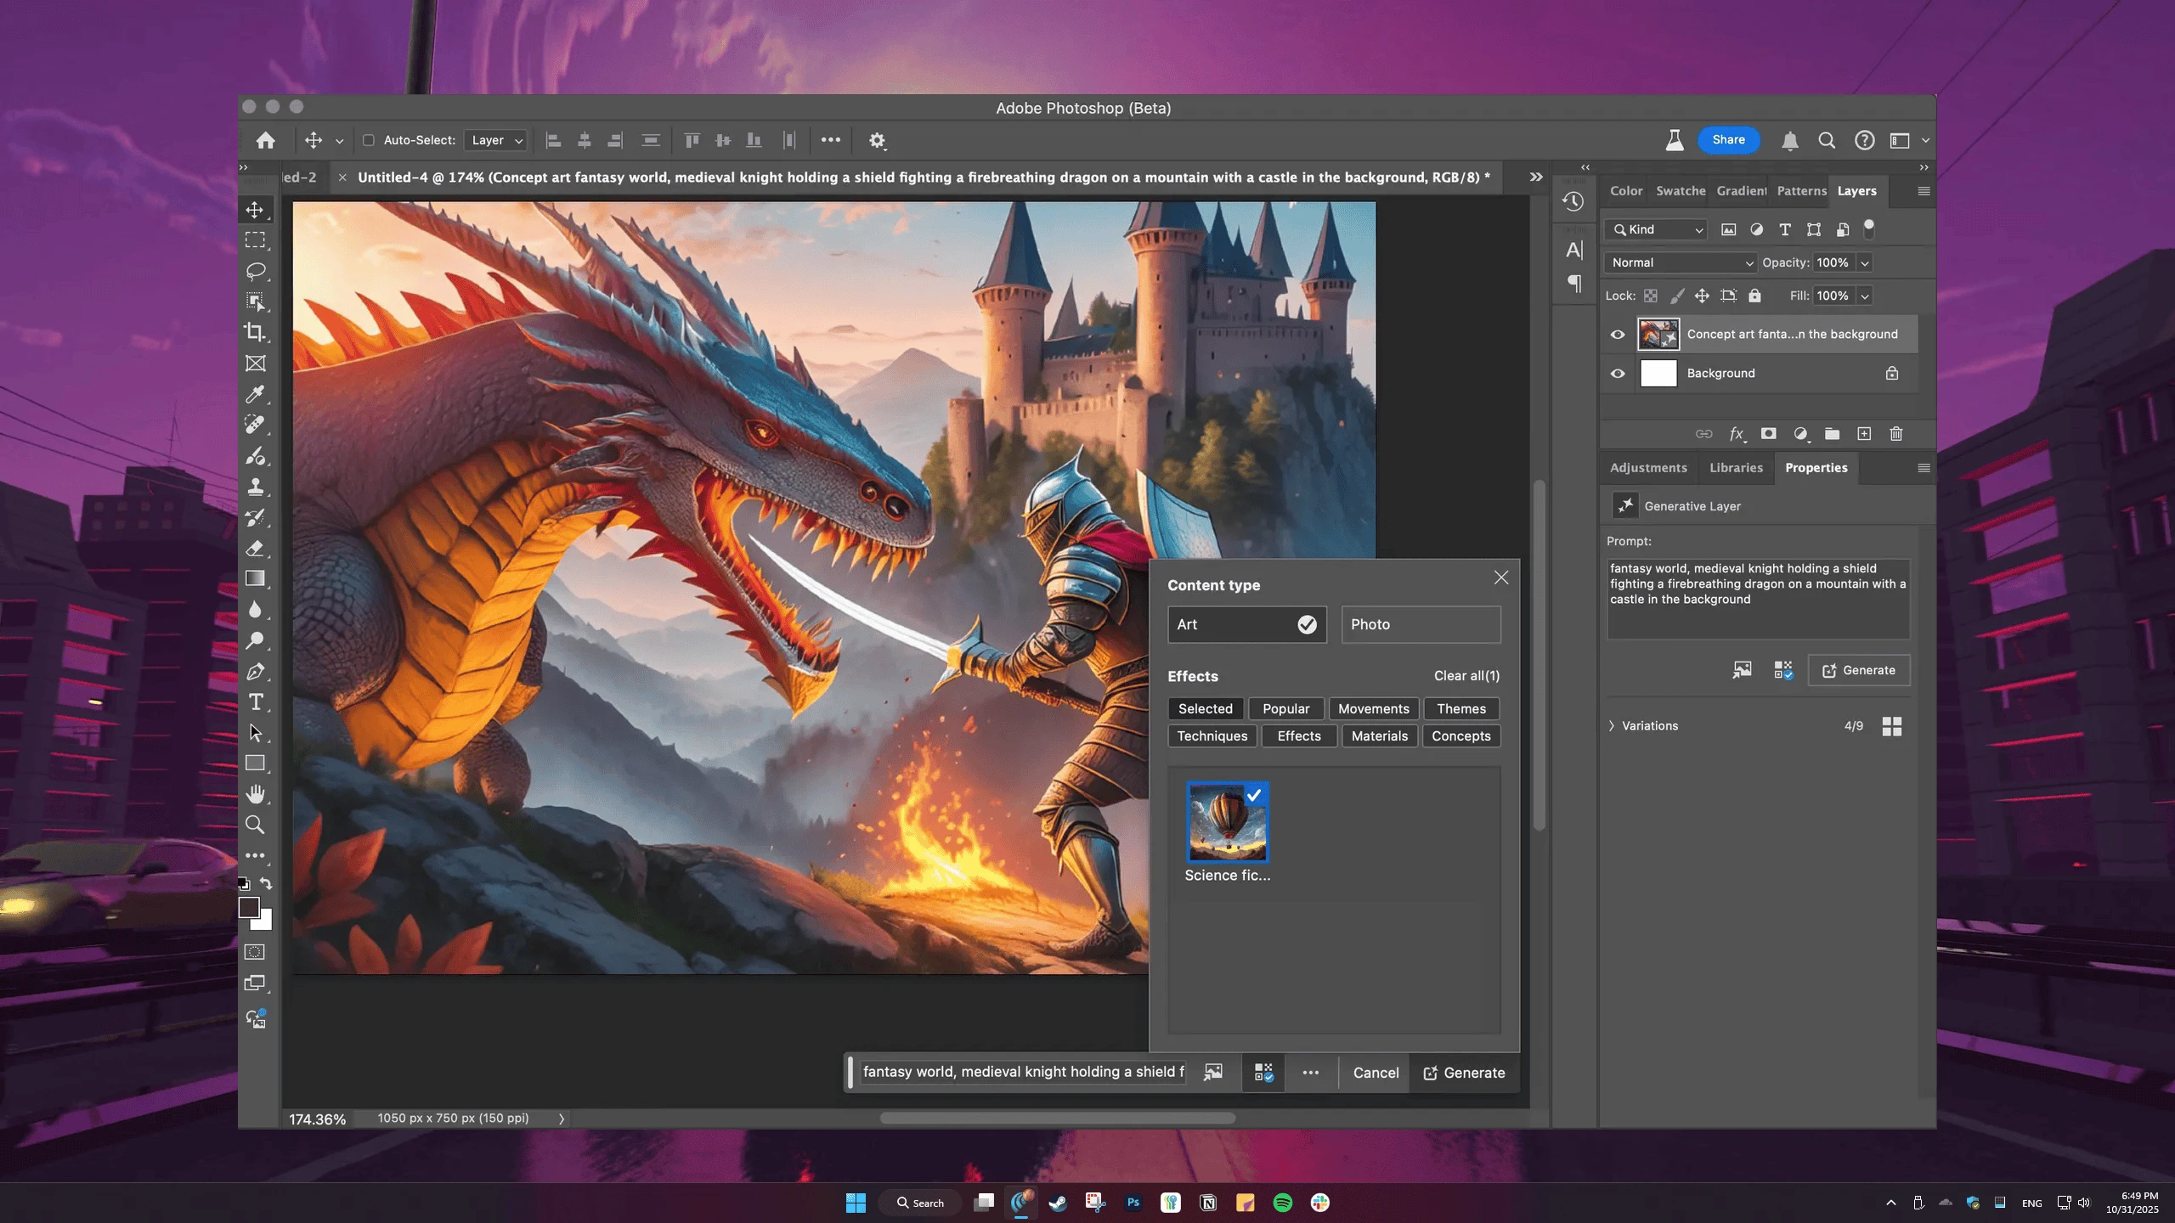Choose Photo content type

pyautogui.click(x=1421, y=624)
